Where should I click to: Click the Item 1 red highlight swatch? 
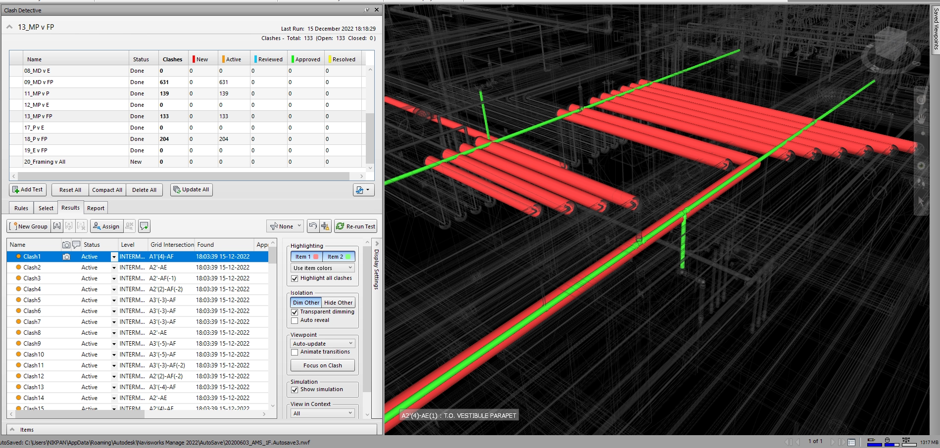[316, 257]
